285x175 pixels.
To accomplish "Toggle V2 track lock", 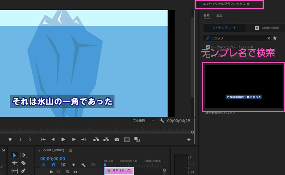I will (51, 172).
